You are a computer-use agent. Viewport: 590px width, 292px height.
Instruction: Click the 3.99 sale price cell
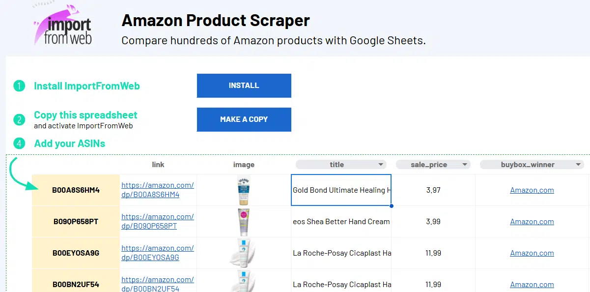(x=433, y=222)
